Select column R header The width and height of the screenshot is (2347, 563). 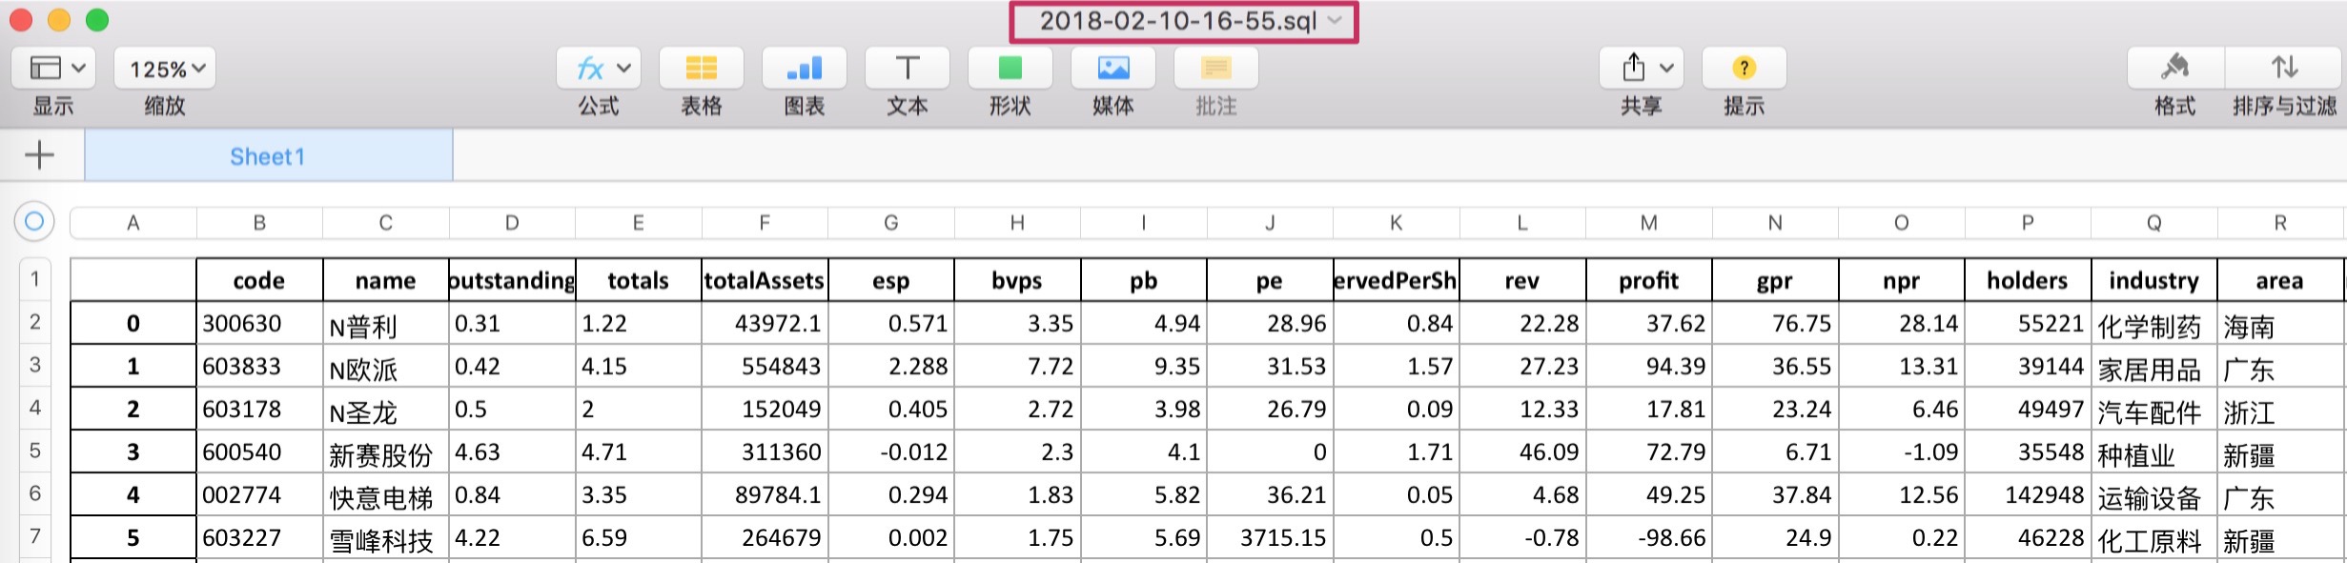(2280, 223)
